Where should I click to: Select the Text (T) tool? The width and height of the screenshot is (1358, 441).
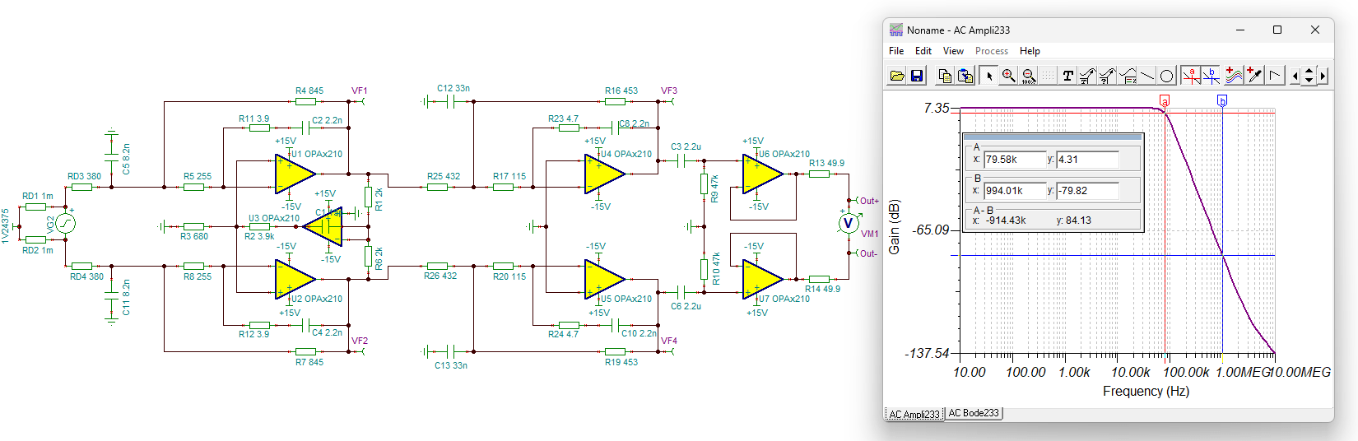point(1067,76)
